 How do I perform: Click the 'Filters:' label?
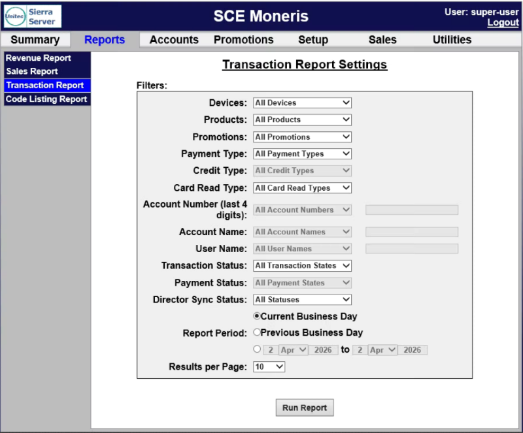point(152,86)
